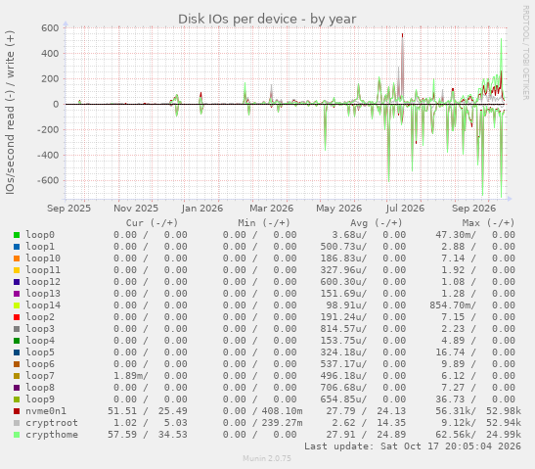
Task: Click the 'Last update' timestamp line
Action: 413,446
